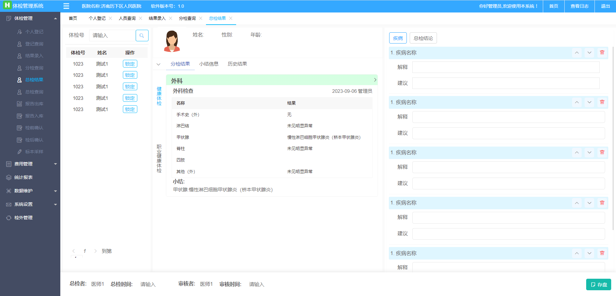Image resolution: width=616 pixels, height=296 pixels.
Task: Open the 历史结果 tab
Action: pos(237,64)
